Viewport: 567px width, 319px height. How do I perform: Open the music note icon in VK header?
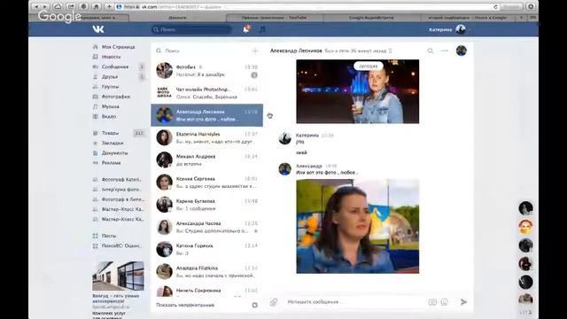click(262, 29)
